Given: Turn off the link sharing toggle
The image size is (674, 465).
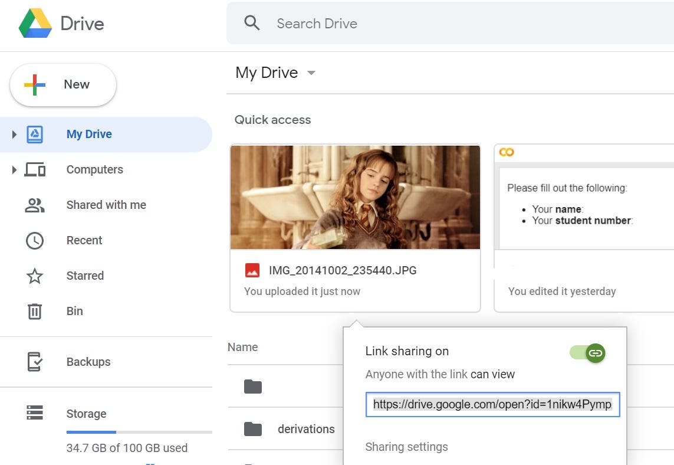Looking at the screenshot, I should (587, 353).
